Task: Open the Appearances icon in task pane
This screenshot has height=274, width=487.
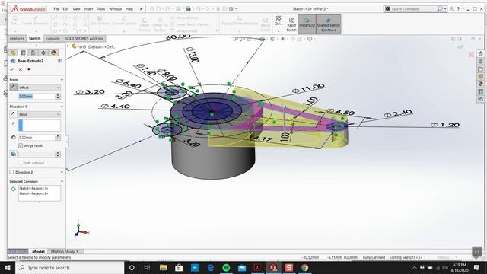Action: pos(480,84)
